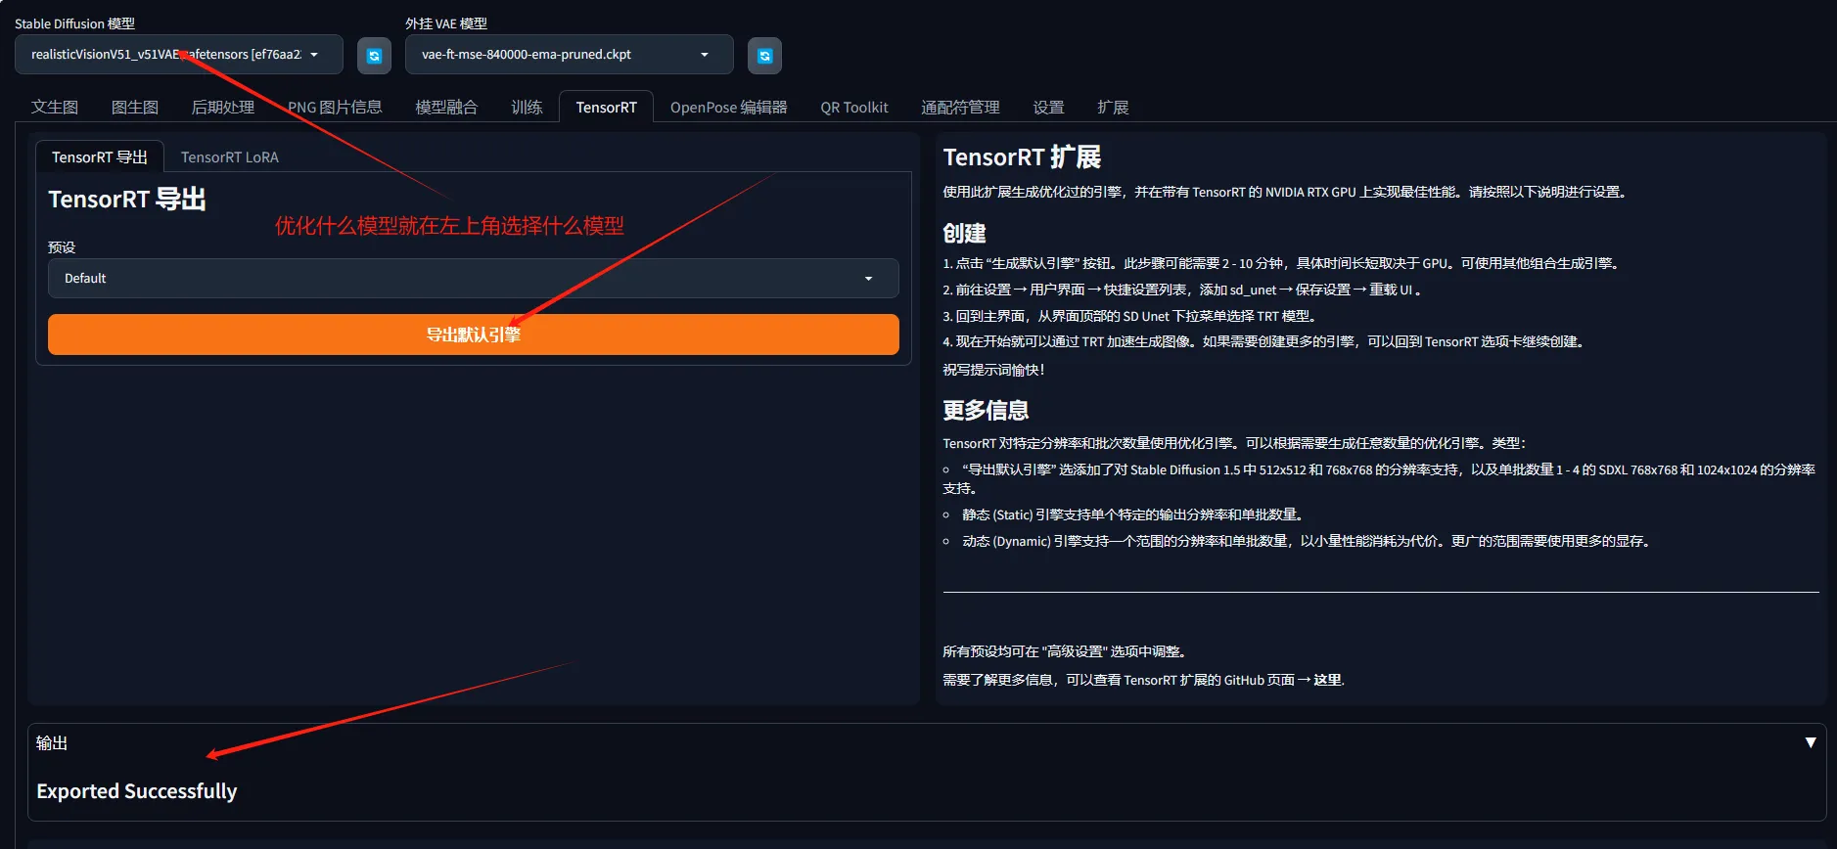Image resolution: width=1837 pixels, height=849 pixels.
Task: Click the 预设 label
Action: click(x=62, y=247)
